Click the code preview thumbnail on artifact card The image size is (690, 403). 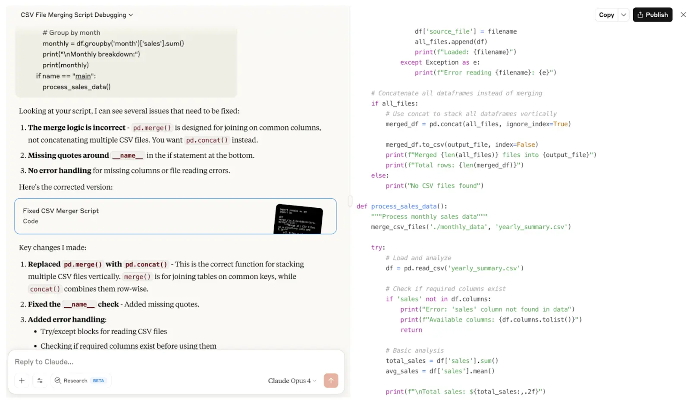click(298, 219)
